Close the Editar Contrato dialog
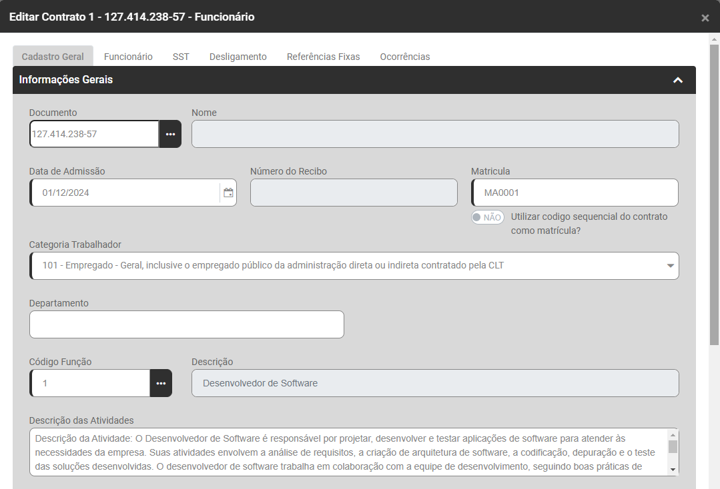 705,18
